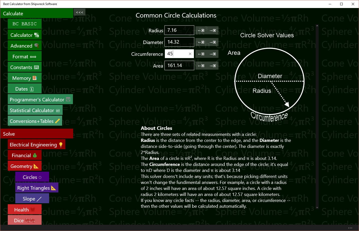Image resolution: width=359 pixels, height=231 pixels.
Task: Select the Circles solver
Action: 32,177
